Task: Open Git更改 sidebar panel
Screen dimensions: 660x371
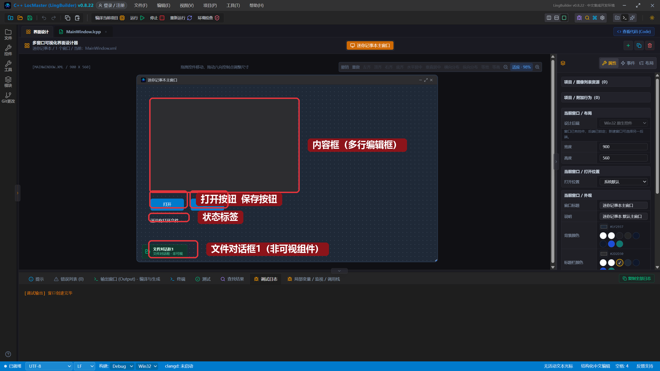Action: point(8,98)
